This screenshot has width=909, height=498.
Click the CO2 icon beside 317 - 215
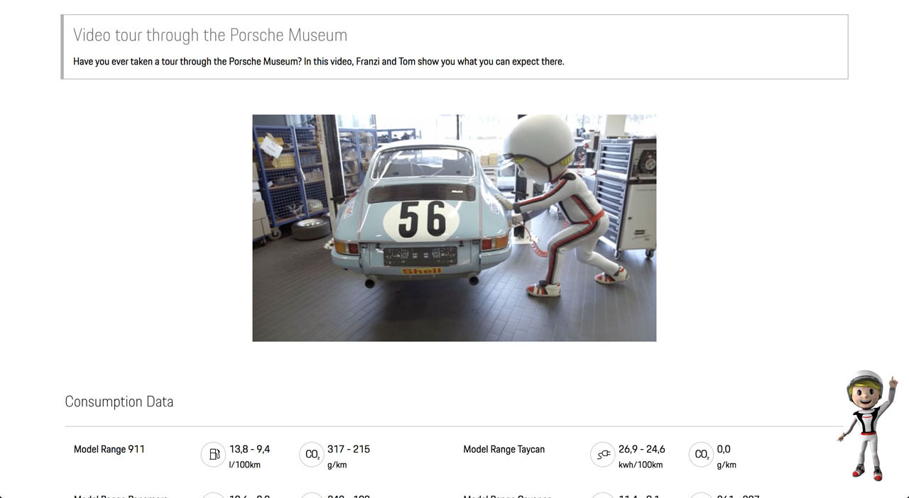click(312, 455)
